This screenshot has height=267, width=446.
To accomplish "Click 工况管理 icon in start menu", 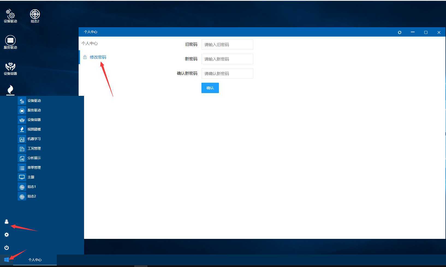I will point(22,149).
